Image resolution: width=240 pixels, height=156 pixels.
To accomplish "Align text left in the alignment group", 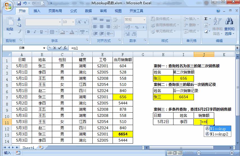I will coord(95,27).
